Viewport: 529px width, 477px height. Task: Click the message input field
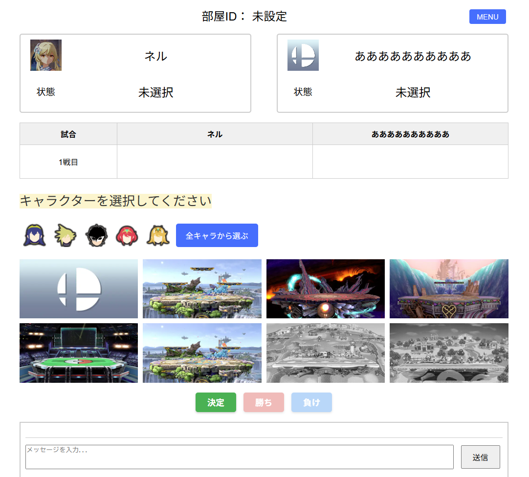point(240,457)
